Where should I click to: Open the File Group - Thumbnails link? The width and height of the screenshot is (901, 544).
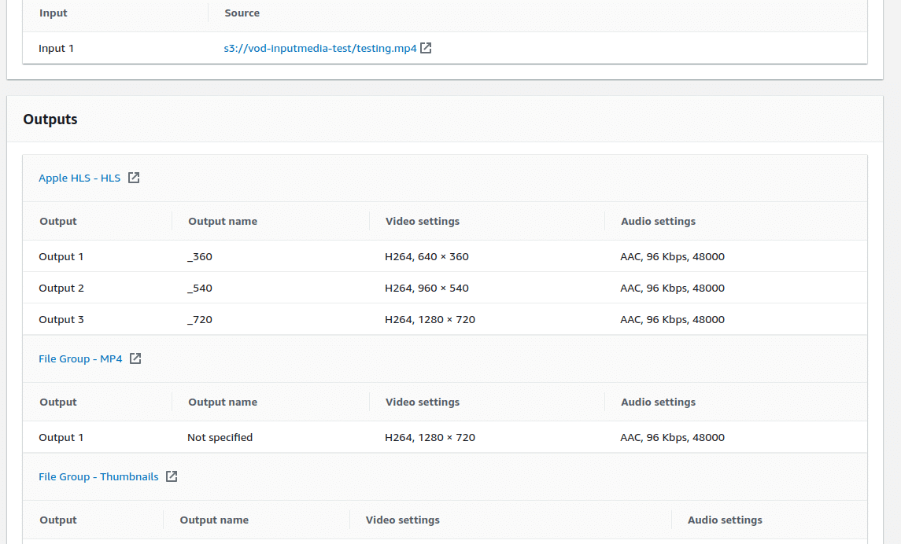click(98, 476)
